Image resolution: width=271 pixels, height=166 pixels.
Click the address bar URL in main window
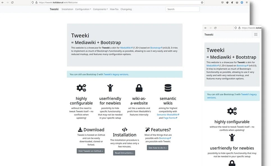coord(58,3)
